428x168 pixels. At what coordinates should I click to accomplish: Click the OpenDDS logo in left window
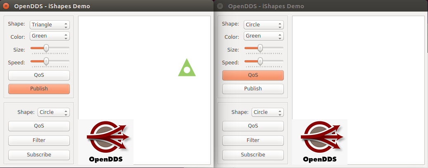(x=106, y=142)
